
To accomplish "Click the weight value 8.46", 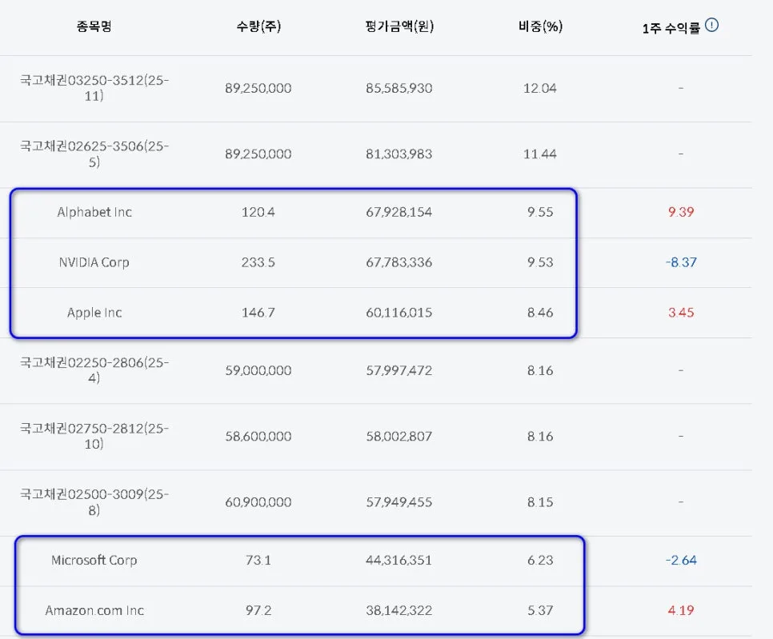I will 540,313.
